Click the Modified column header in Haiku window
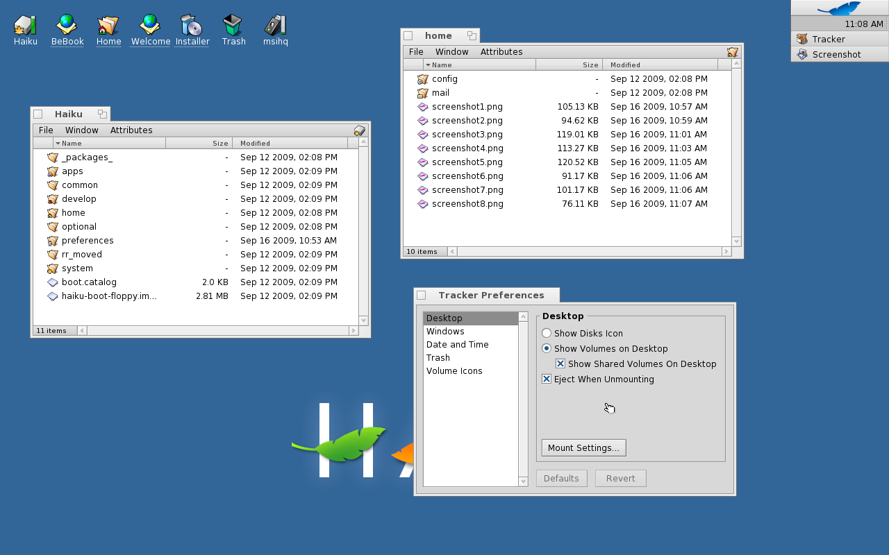Screen dimensions: 889x555 [x=290, y=143]
